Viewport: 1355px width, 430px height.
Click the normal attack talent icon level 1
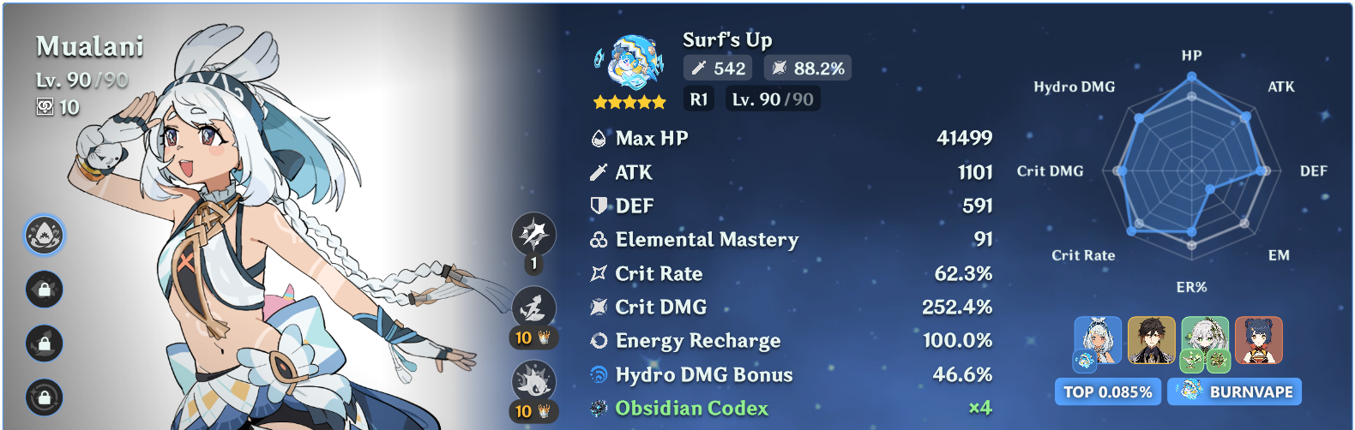(533, 236)
